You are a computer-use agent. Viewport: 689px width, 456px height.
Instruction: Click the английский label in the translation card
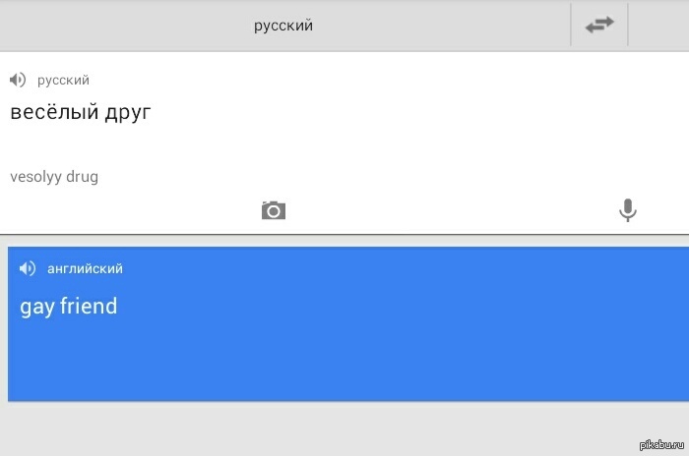(x=85, y=268)
